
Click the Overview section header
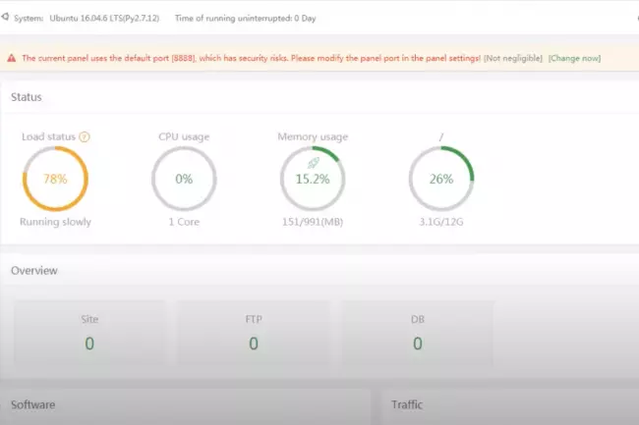[x=34, y=270]
